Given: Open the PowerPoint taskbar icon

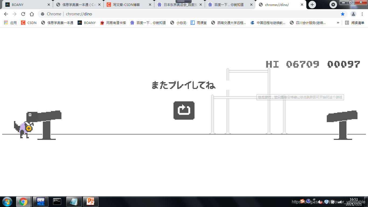Looking at the screenshot, I should coord(91,202).
